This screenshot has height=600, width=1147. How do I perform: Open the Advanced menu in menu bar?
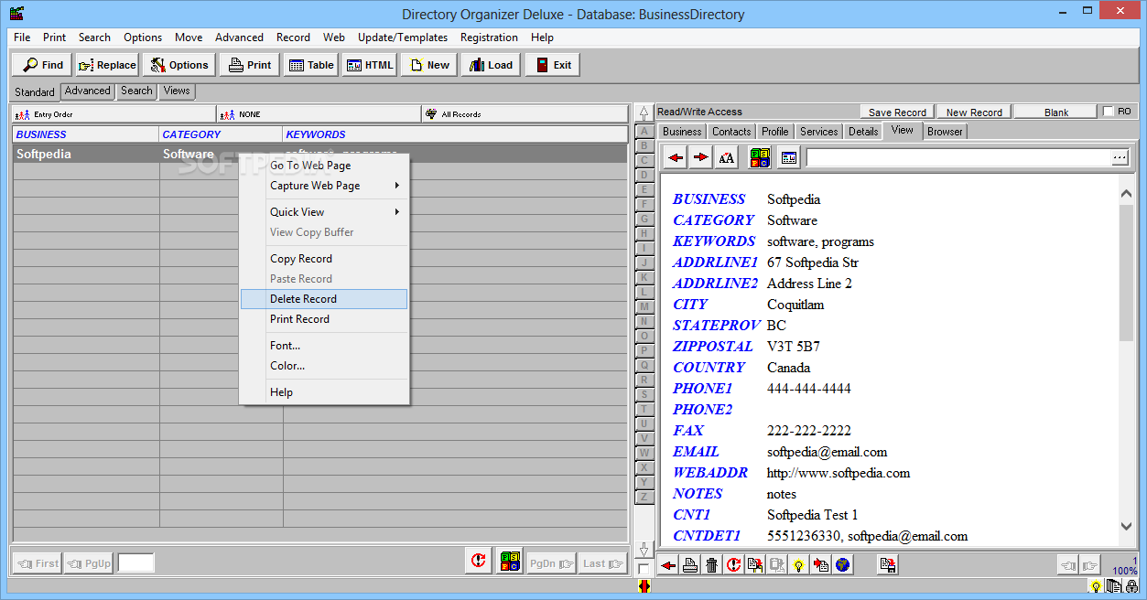[239, 37]
